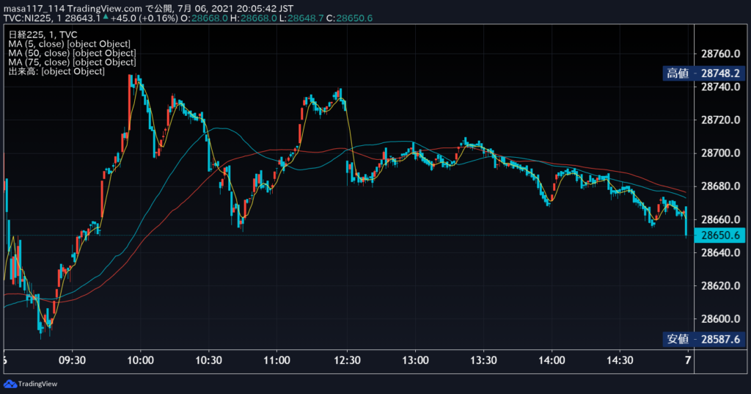Select the 高値 28748.2 high price label
This screenshot has width=751, height=394.
[x=703, y=73]
